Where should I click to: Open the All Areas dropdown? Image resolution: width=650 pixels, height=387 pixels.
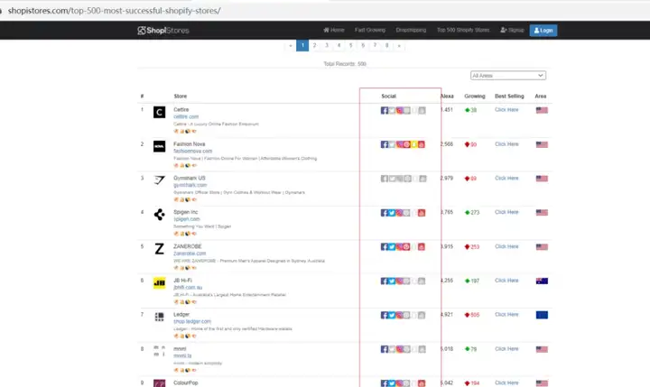pos(507,76)
